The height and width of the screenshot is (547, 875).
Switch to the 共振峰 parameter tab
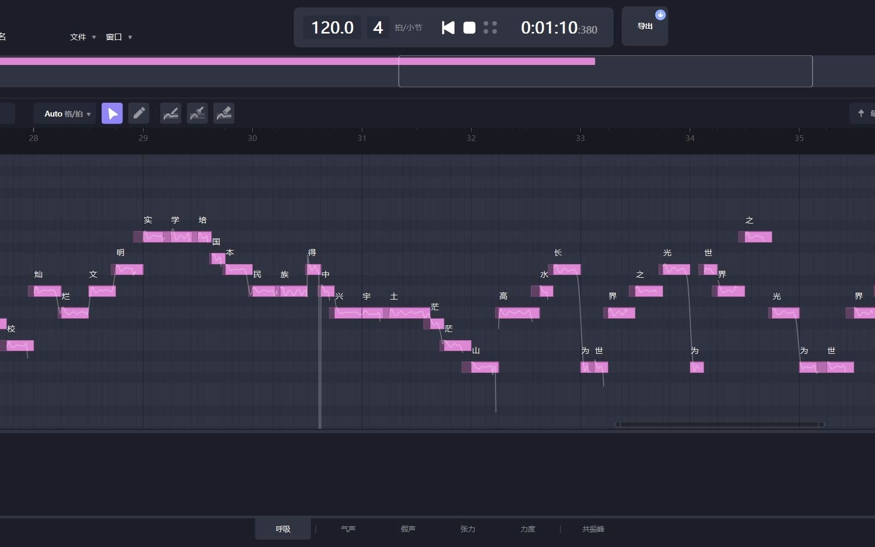[593, 529]
